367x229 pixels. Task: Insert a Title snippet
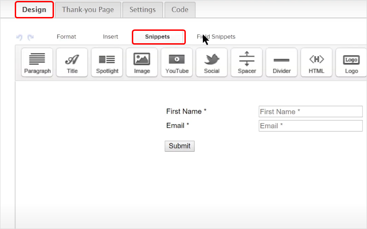[x=72, y=63]
